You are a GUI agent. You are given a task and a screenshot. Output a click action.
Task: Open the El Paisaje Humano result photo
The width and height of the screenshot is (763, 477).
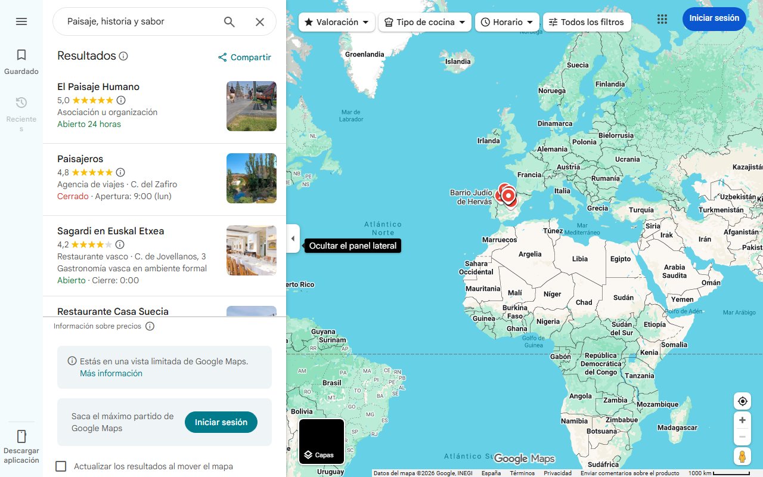pyautogui.click(x=251, y=106)
